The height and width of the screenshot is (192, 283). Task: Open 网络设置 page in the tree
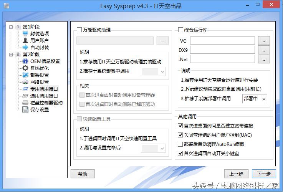(40, 82)
